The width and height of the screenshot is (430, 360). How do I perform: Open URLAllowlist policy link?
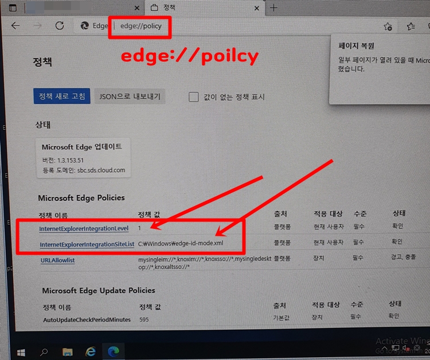pyautogui.click(x=57, y=260)
